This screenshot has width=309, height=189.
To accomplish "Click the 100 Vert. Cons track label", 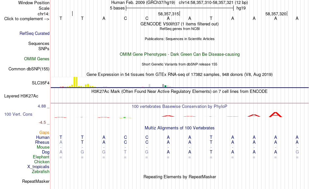I will (x=18, y=114).
